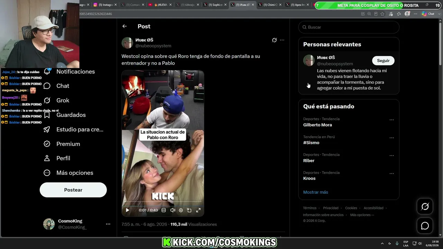Open the floating messages chat button
This screenshot has width=443, height=249.
(x=425, y=226)
